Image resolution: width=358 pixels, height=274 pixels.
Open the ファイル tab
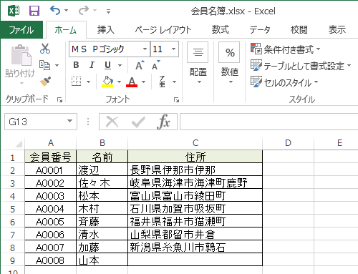tap(21, 30)
